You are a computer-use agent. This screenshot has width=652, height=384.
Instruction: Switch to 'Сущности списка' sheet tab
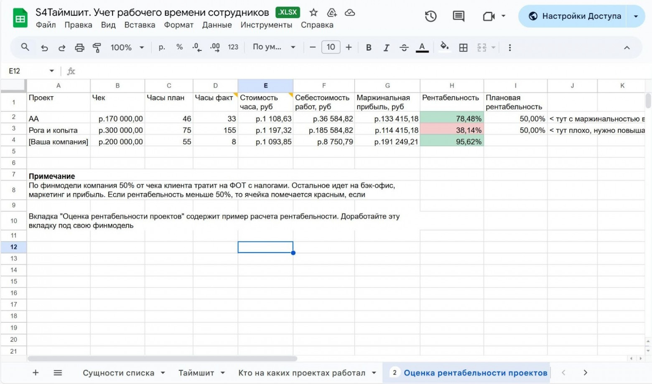click(118, 373)
